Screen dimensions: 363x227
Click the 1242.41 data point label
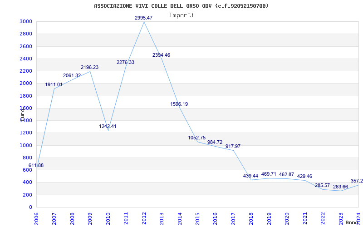(x=108, y=127)
